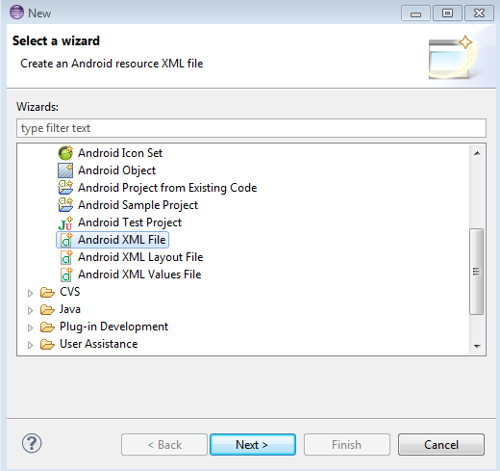
Task: Click the Java folder icon
Action: [47, 310]
